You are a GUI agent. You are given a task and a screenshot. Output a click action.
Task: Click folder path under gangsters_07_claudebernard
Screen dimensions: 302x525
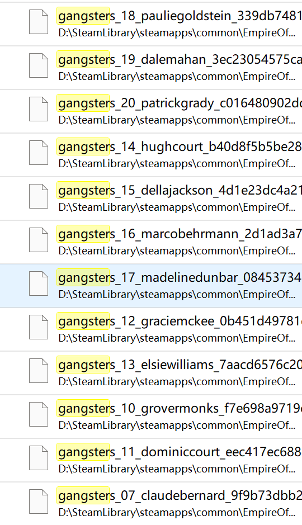click(x=177, y=513)
